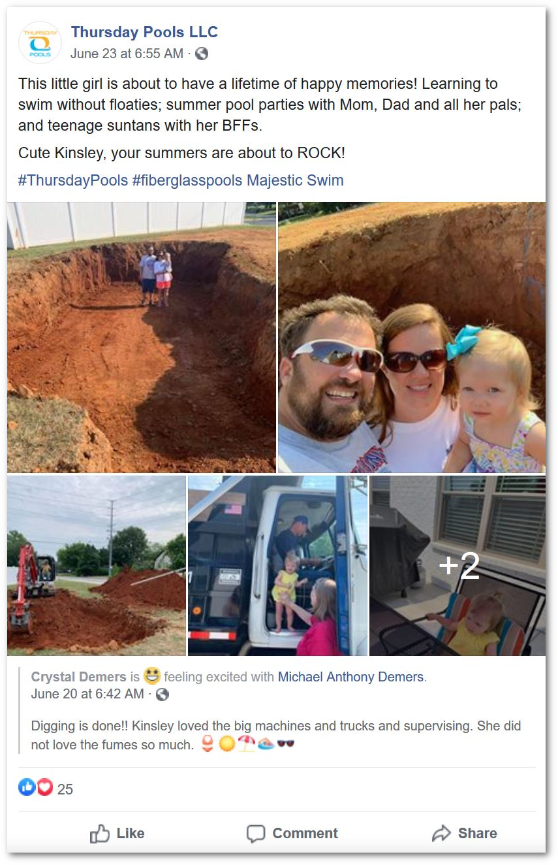
Task: Click the Comment speech bubble button
Action: pyautogui.click(x=292, y=833)
